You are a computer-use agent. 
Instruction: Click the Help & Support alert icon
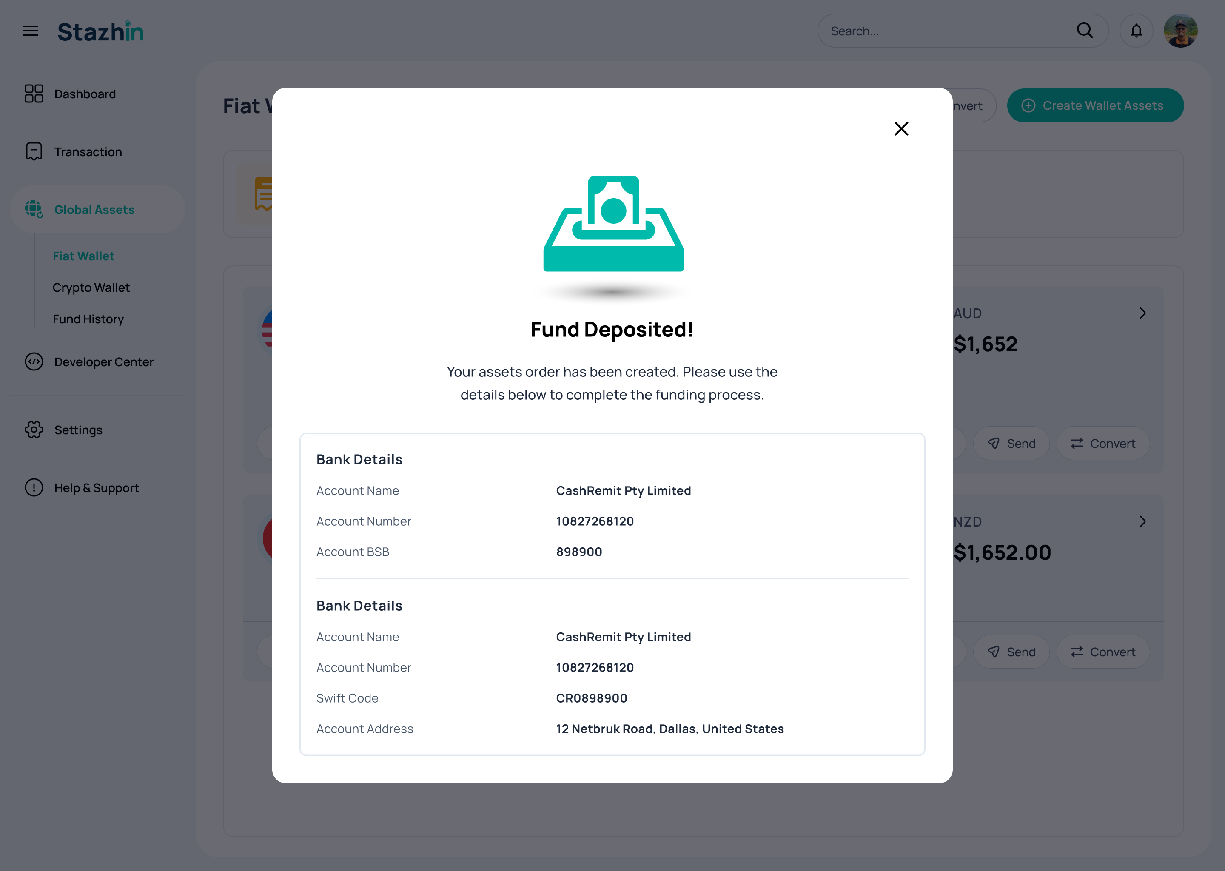click(x=34, y=488)
